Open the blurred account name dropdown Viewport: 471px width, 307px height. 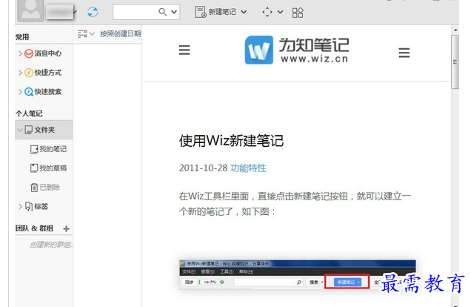61,12
